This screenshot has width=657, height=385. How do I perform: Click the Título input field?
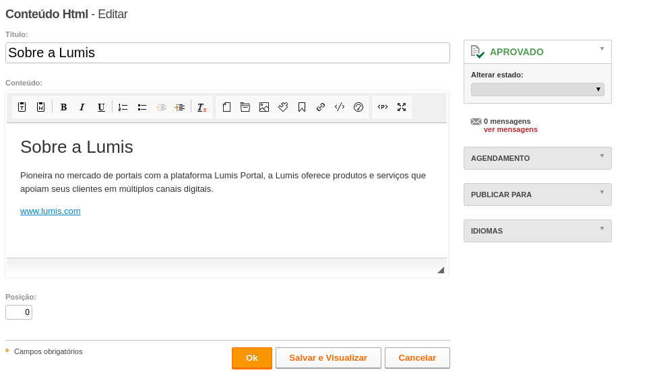click(228, 53)
